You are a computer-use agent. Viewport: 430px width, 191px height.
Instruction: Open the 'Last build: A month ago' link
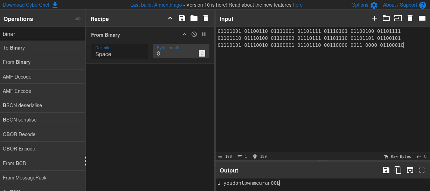click(156, 5)
